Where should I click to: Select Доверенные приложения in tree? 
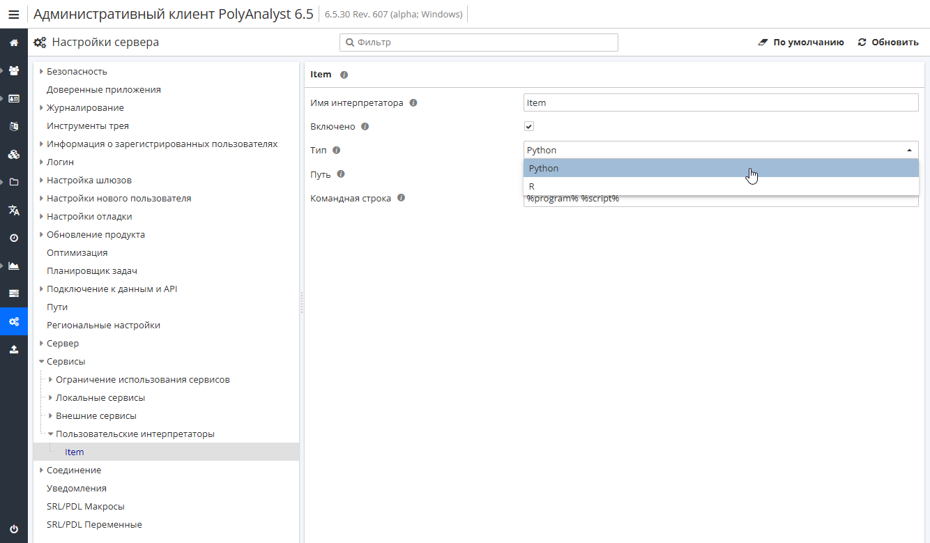pyautogui.click(x=104, y=89)
